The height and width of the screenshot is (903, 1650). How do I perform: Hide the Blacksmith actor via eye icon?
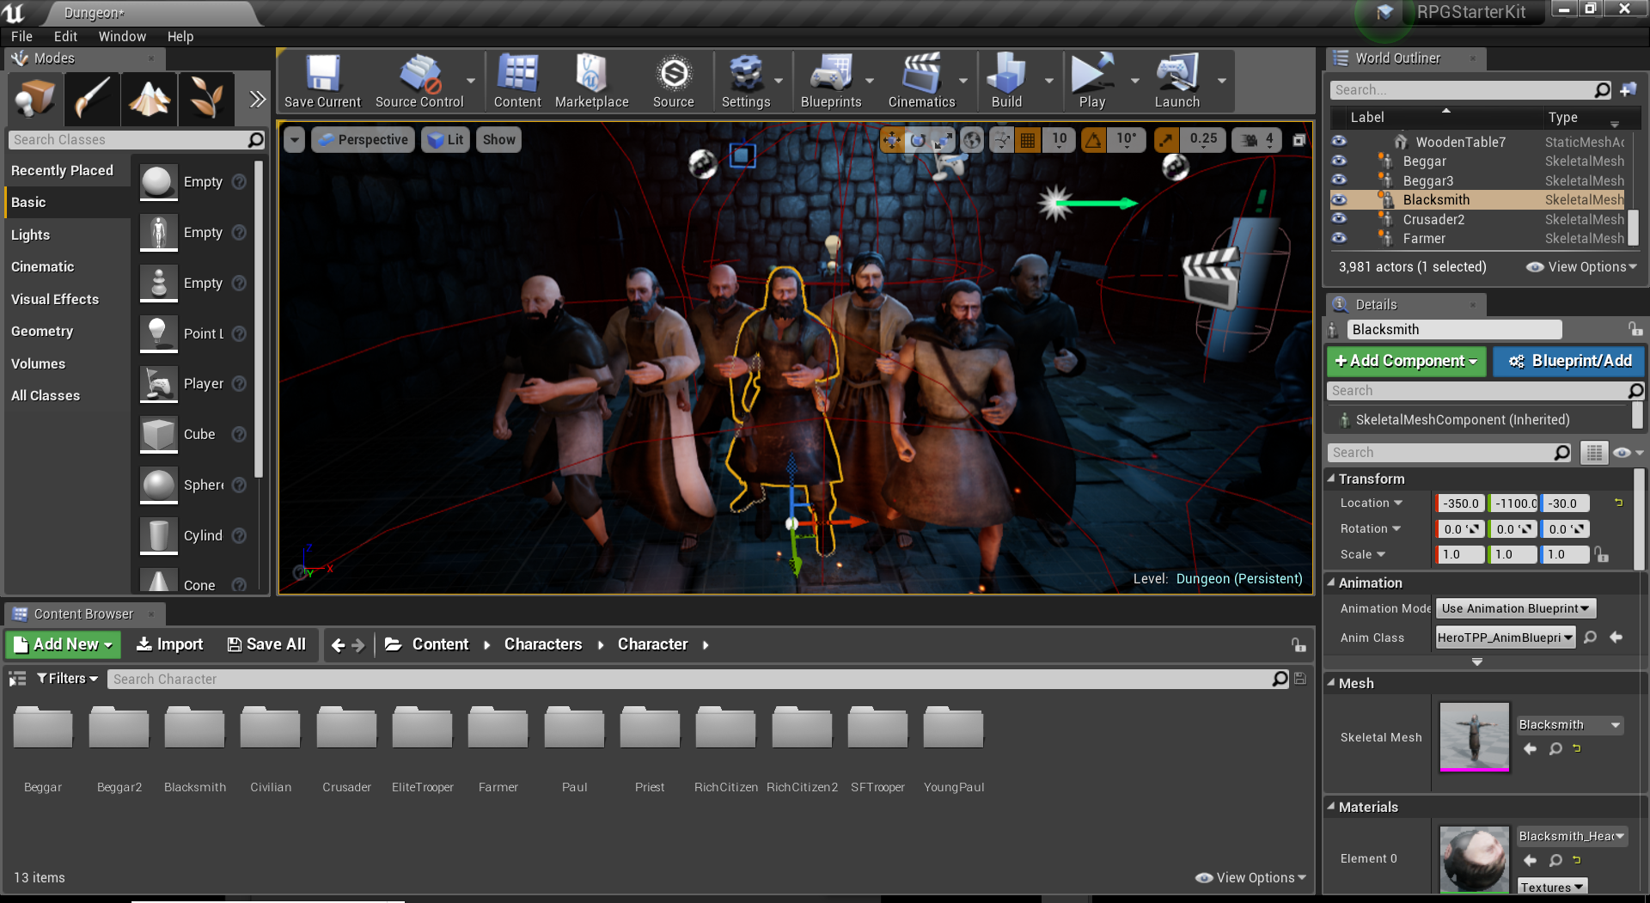click(x=1339, y=200)
